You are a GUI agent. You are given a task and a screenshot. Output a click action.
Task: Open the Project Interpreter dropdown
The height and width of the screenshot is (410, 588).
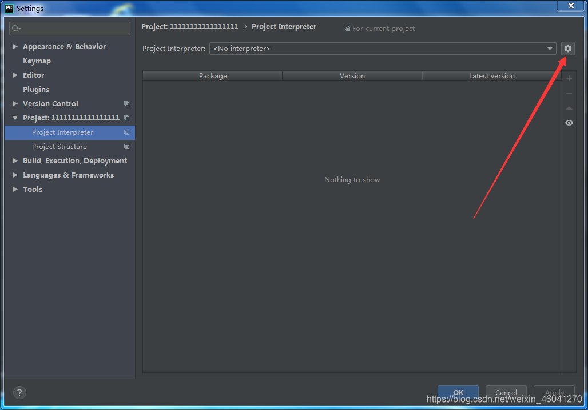[383, 49]
